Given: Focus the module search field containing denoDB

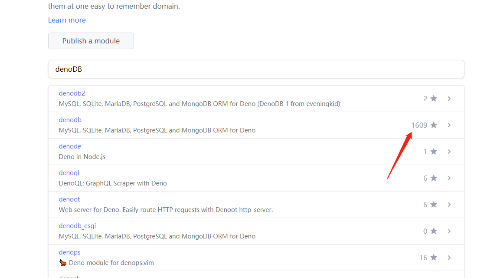Looking at the screenshot, I should [256, 69].
